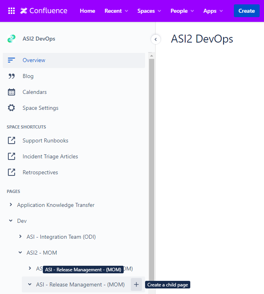This screenshot has height=294, width=264.
Task: Click the sidebar scrollbar up arrow
Action: tap(151, 56)
